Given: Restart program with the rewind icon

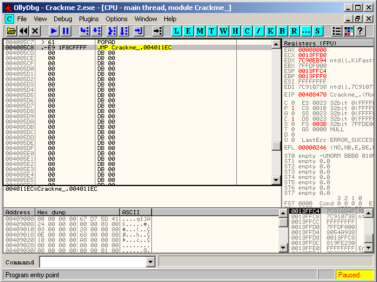Looking at the screenshot, I should point(24,31).
